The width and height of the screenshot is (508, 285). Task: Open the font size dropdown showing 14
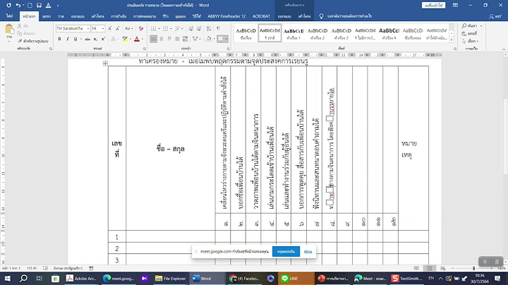click(103, 28)
